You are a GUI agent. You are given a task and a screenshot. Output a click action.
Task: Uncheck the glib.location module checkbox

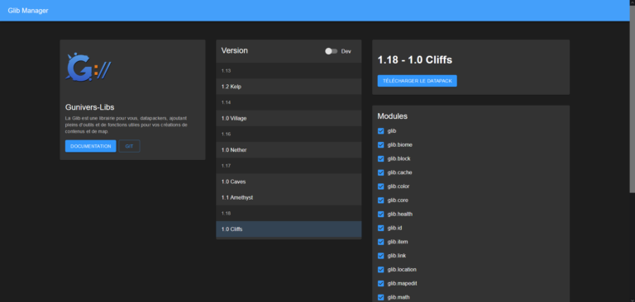[380, 270]
